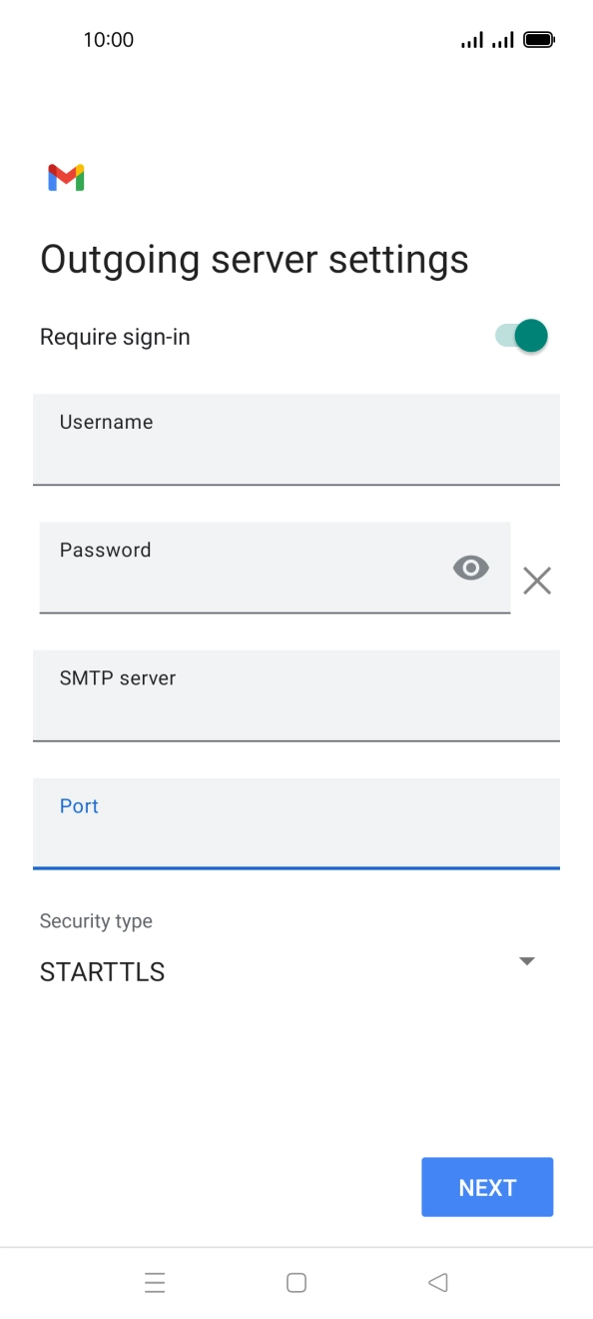Focus the Port input field

pyautogui.click(x=296, y=823)
